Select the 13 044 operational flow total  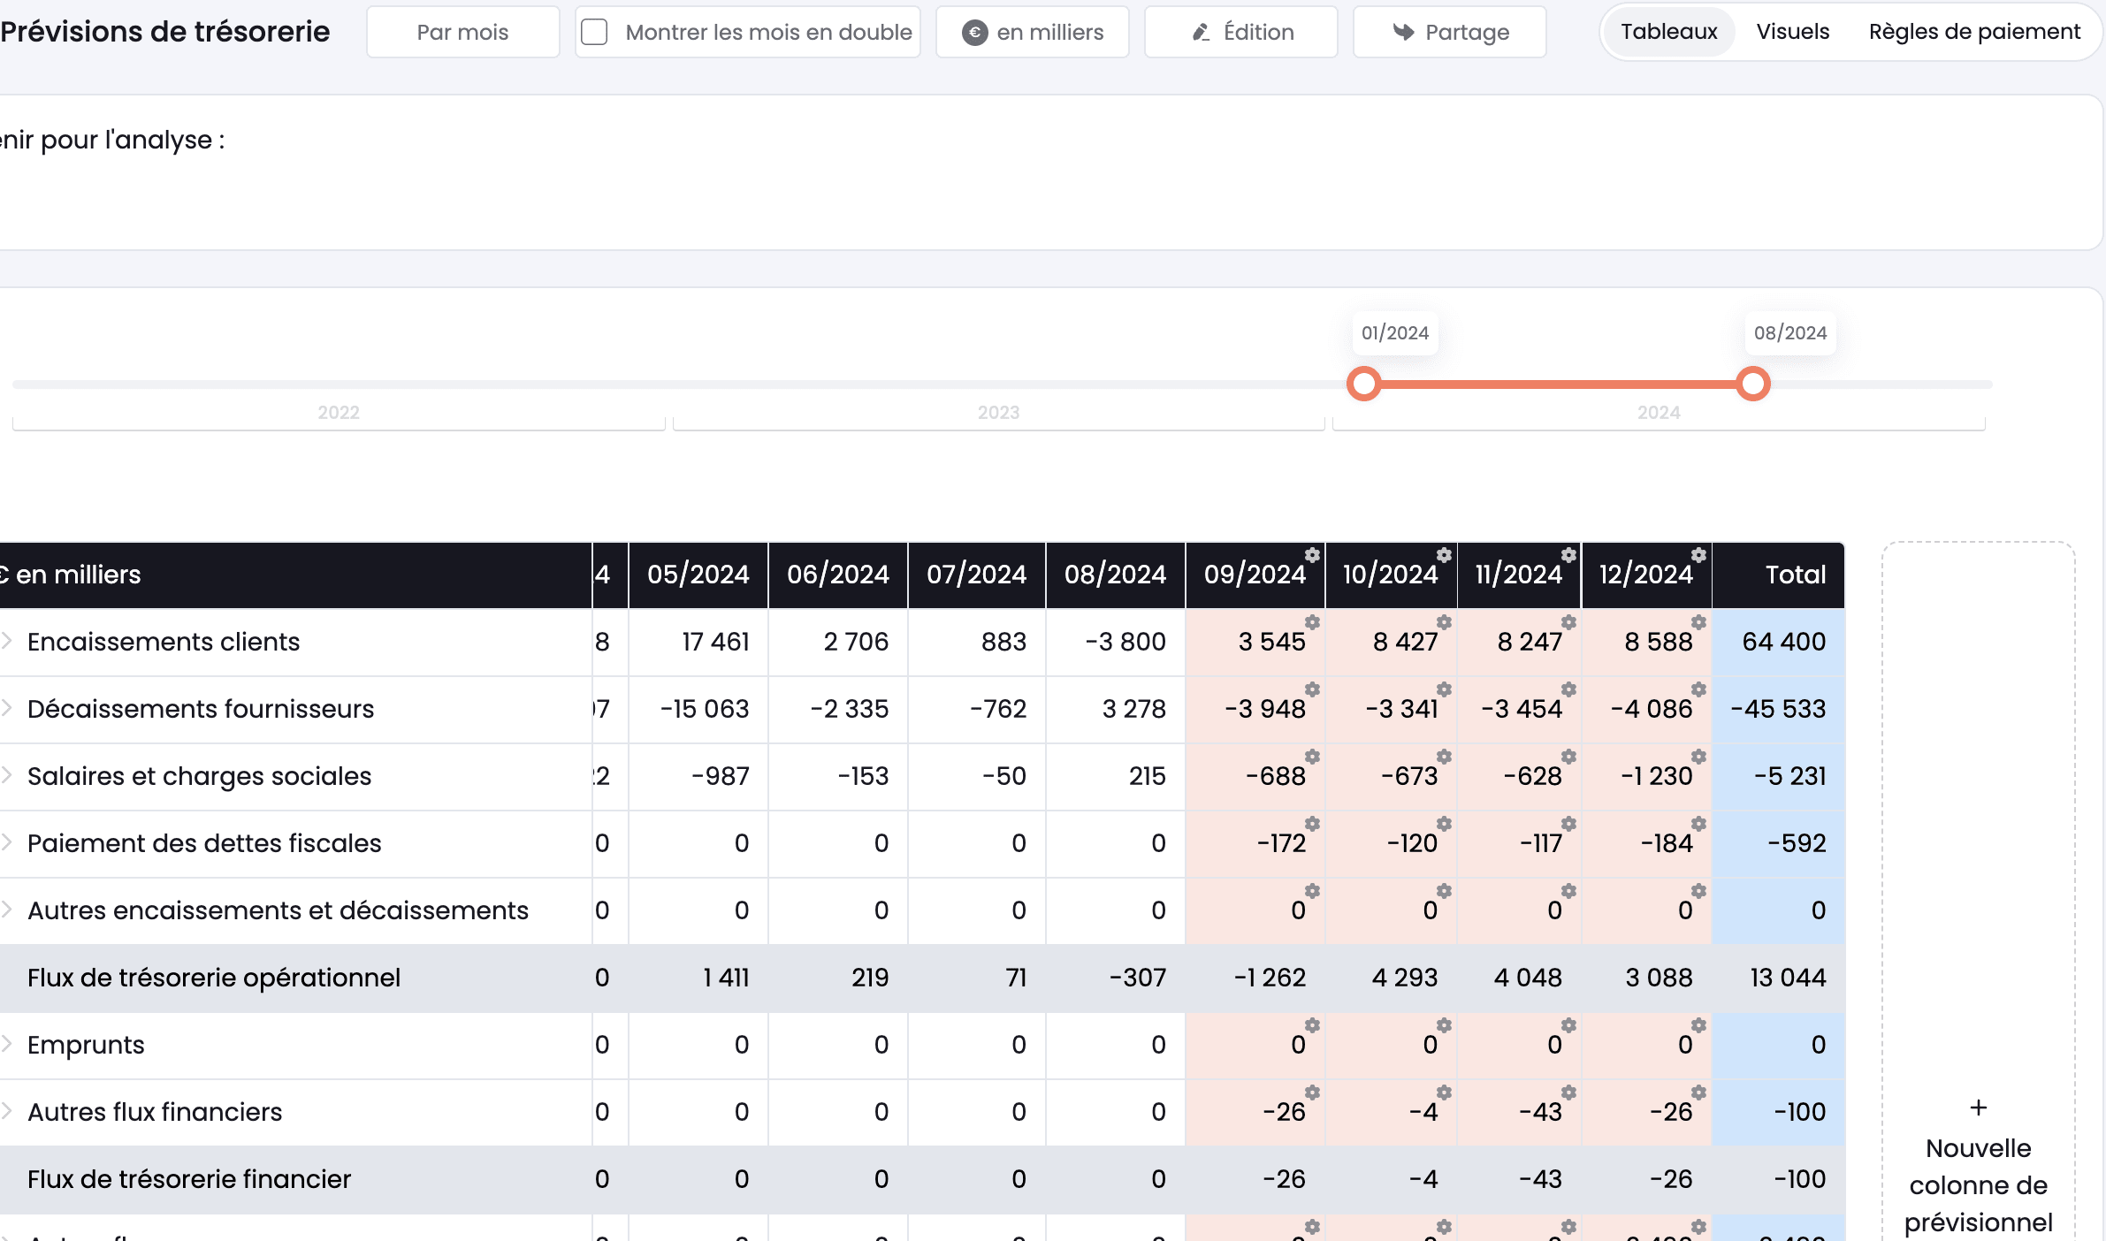pos(1778,978)
